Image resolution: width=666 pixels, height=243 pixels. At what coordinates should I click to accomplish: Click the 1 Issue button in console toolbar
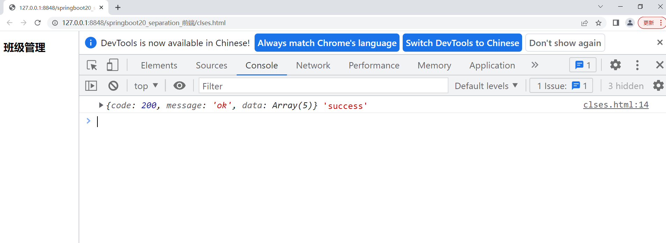(561, 86)
